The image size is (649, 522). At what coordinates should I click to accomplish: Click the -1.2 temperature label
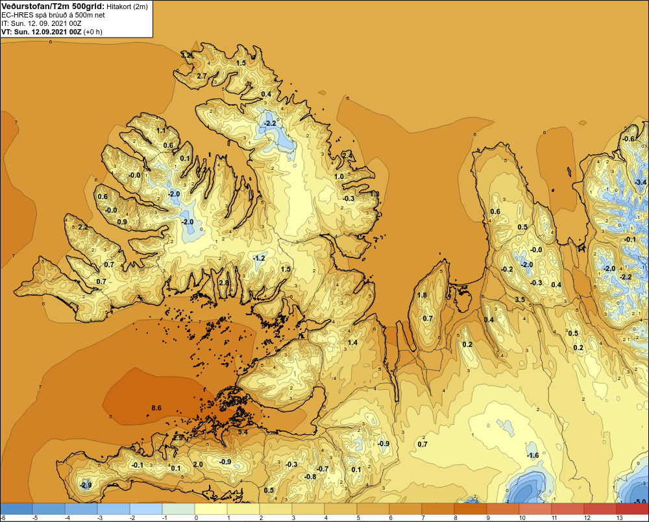pyautogui.click(x=259, y=258)
